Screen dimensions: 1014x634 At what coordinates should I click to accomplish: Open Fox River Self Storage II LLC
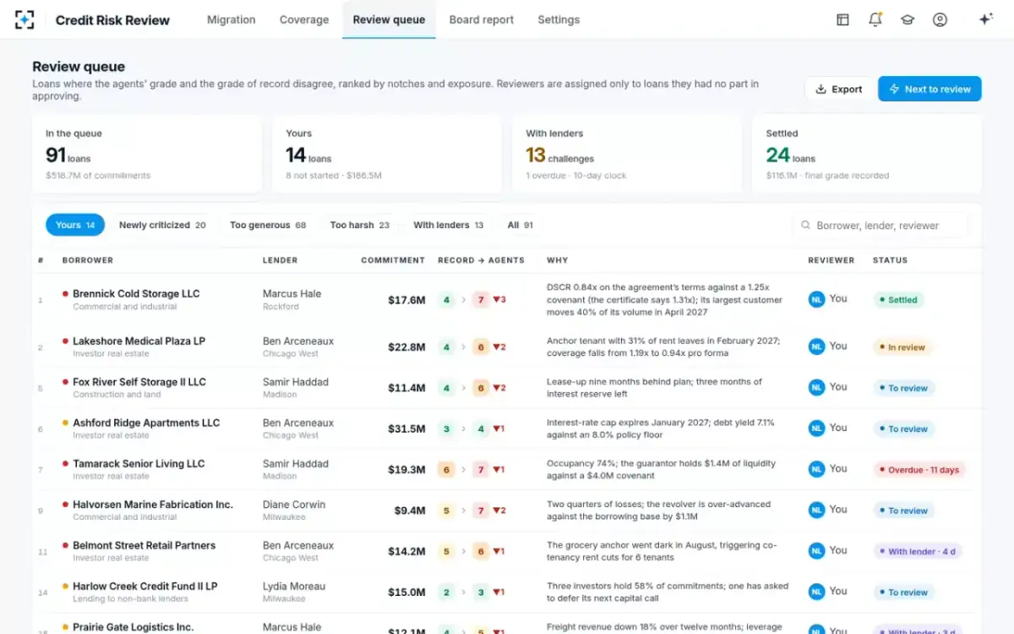tap(139, 382)
